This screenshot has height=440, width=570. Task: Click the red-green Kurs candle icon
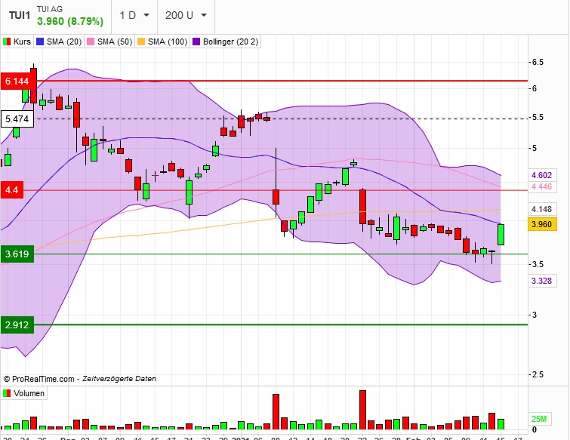pyautogui.click(x=7, y=42)
